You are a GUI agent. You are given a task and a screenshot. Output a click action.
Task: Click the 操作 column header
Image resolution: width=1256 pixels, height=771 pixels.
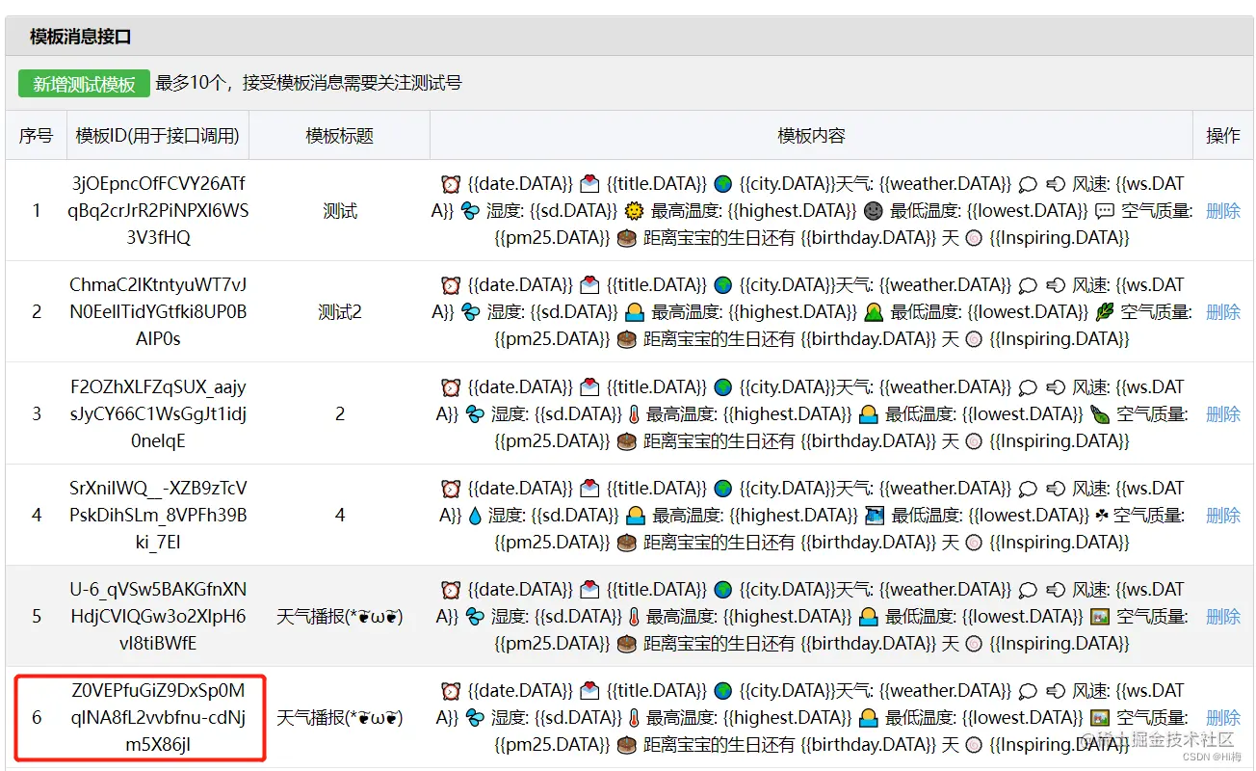coord(1223,136)
